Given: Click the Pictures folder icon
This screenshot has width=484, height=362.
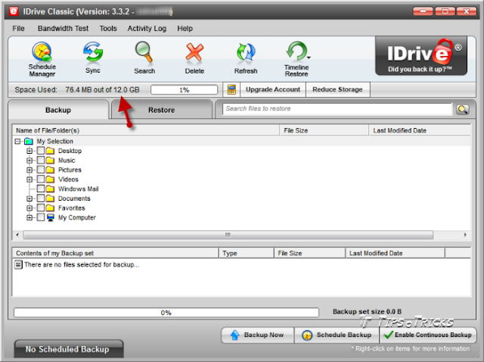Looking at the screenshot, I should (x=50, y=170).
